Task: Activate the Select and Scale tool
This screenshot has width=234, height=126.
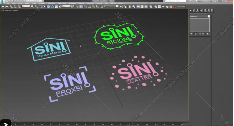Action: tap(56, 7)
